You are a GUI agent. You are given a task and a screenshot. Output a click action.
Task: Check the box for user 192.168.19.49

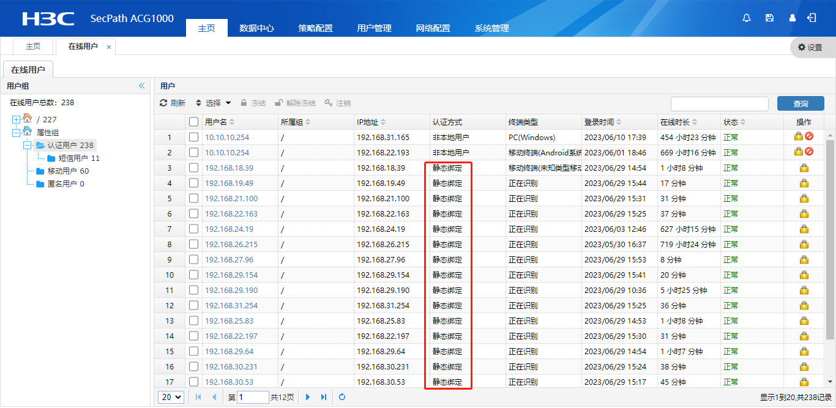(193, 183)
